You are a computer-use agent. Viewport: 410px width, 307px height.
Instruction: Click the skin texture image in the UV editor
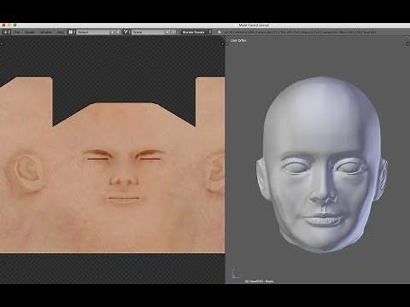112,165
